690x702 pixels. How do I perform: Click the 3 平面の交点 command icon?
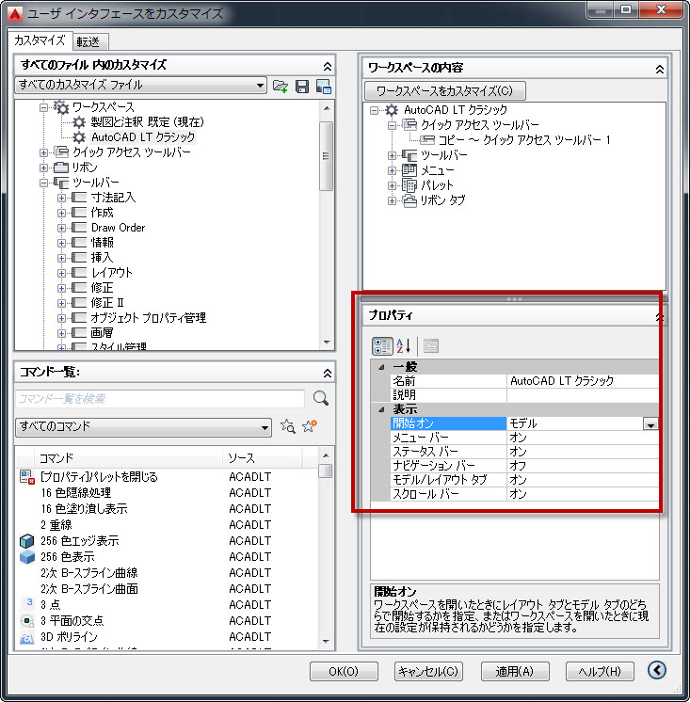pyautogui.click(x=27, y=620)
